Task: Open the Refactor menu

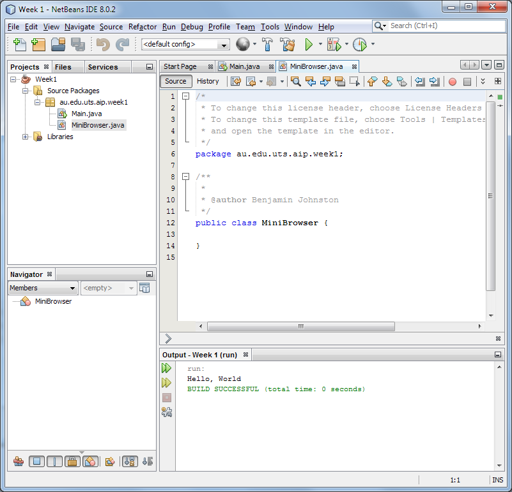Action: (x=142, y=27)
